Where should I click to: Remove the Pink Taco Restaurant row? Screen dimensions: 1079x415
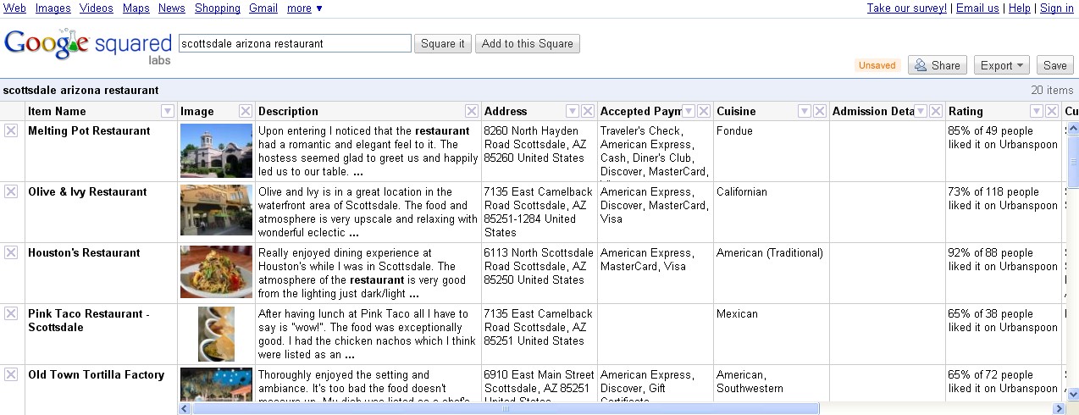(x=11, y=313)
